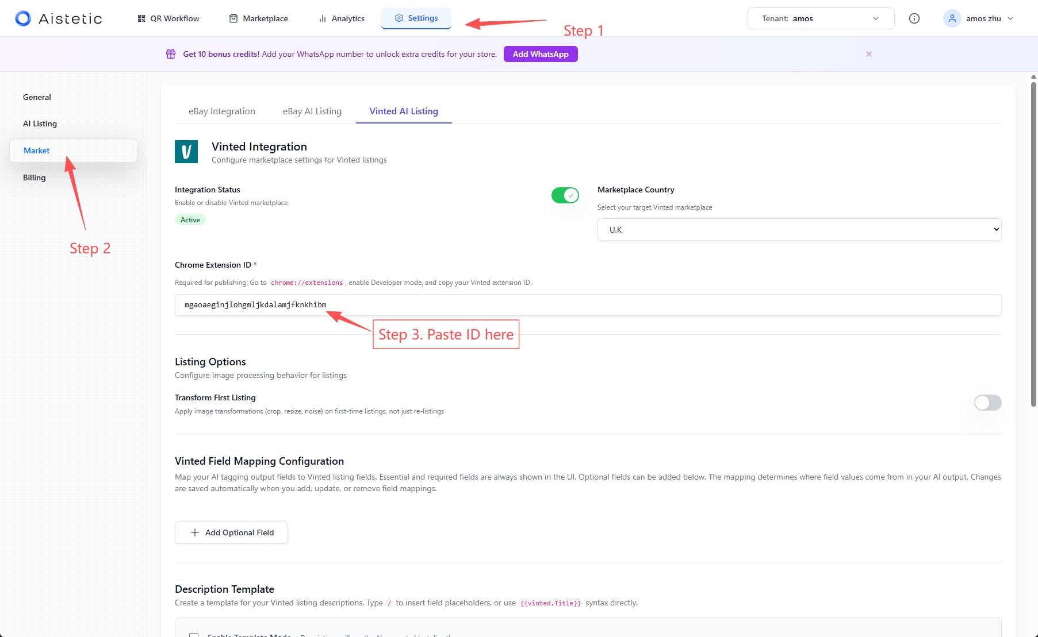Screen dimensions: 1038x637
Task: Click Vinted Field Mapping Configuration heading
Action: (x=259, y=461)
